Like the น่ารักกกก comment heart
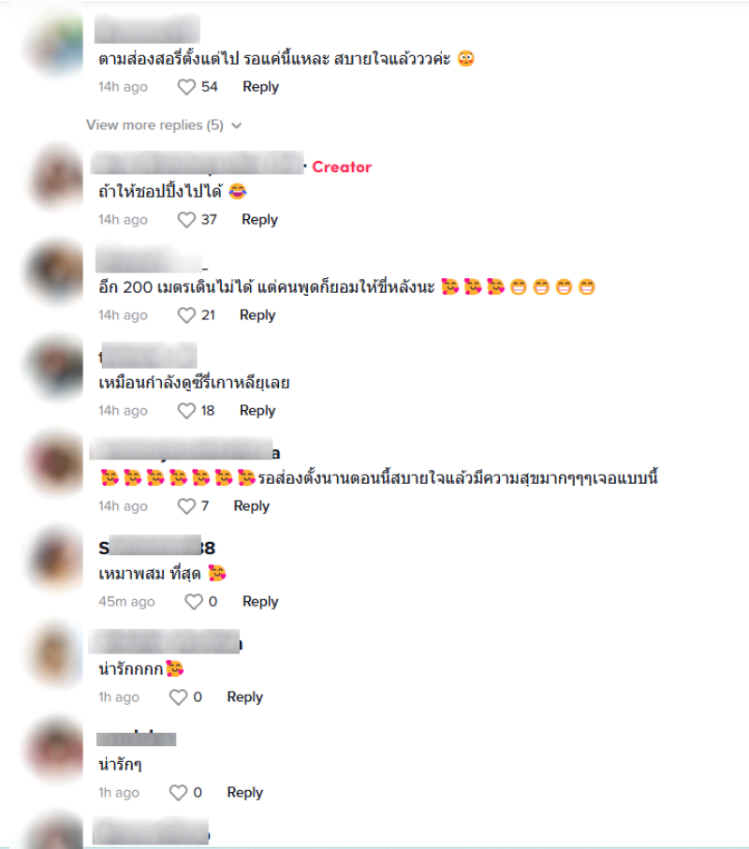 click(178, 697)
